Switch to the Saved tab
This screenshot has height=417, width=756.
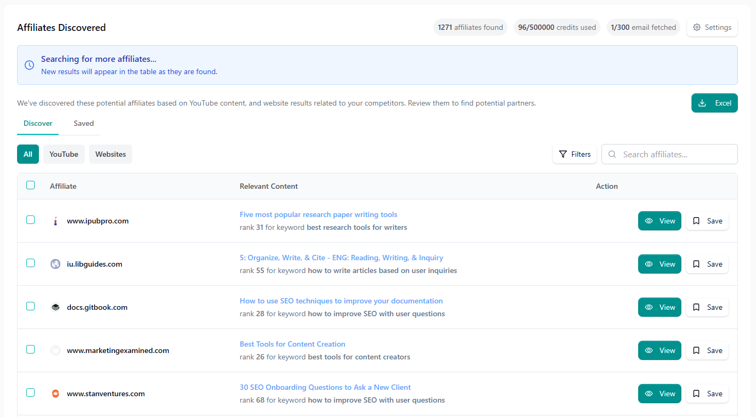point(84,123)
